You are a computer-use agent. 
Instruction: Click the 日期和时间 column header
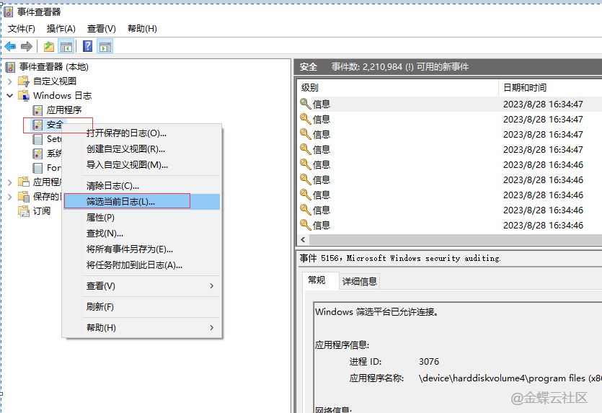coord(524,87)
